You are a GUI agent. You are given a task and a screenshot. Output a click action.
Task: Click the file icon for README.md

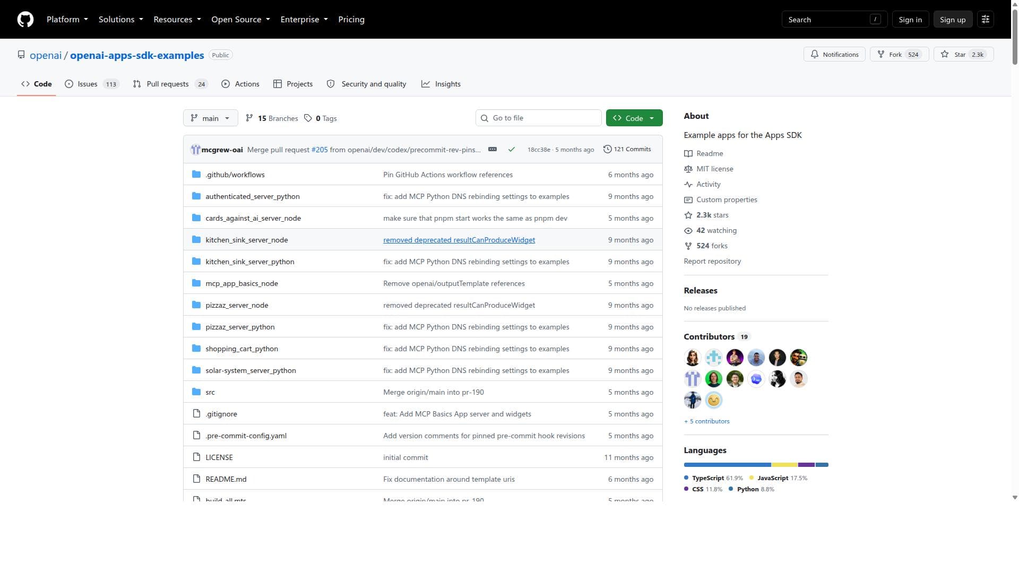[x=196, y=479]
